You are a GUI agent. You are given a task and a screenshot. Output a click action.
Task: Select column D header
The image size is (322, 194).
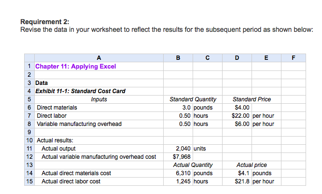click(237, 58)
